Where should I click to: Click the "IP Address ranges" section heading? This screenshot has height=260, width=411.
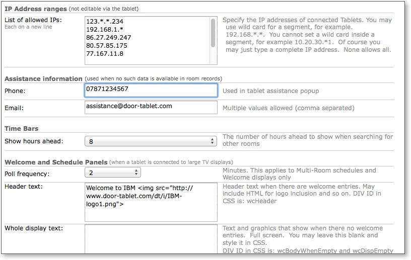pos(36,9)
